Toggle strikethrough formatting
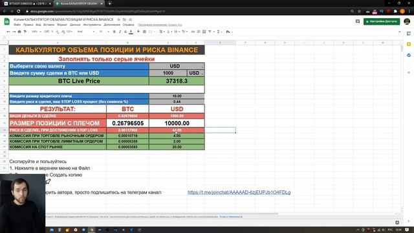The width and height of the screenshot is (414, 233). pyautogui.click(x=125, y=32)
